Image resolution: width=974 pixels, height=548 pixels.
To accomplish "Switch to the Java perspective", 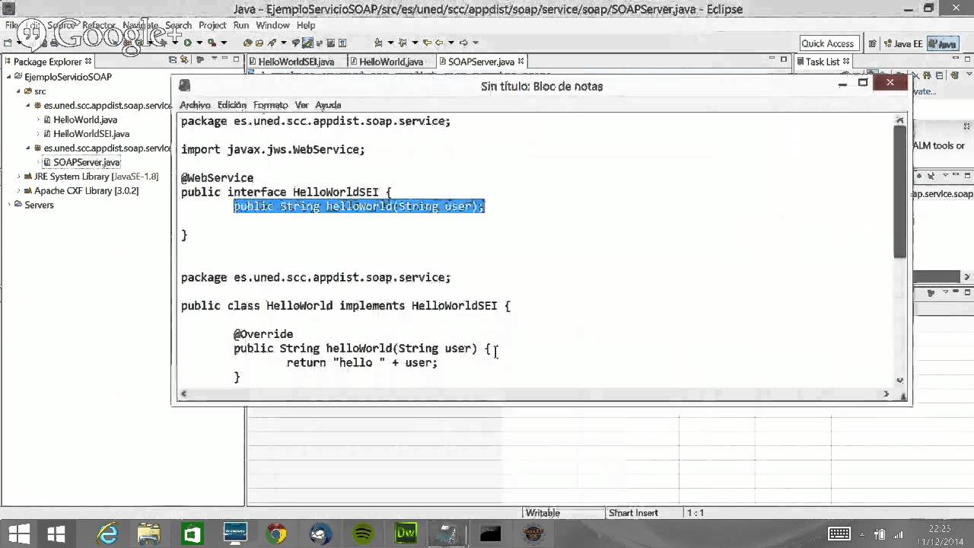I will click(943, 43).
